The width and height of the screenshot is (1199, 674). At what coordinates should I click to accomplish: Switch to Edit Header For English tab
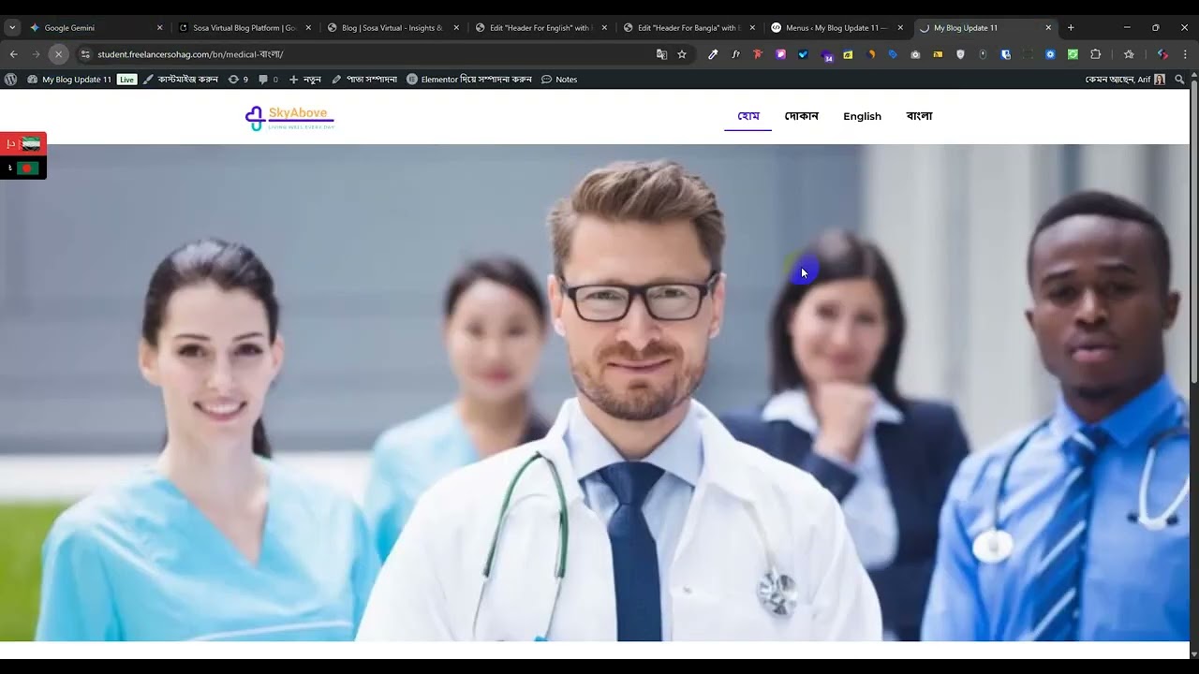click(540, 28)
